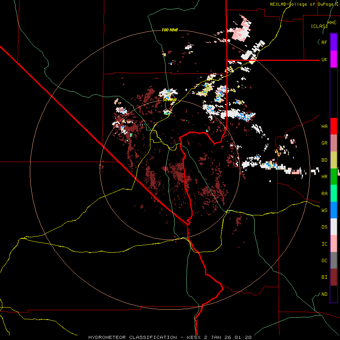The width and height of the screenshot is (340, 340).
Task: Click the RA legend label
Action: click(324, 194)
